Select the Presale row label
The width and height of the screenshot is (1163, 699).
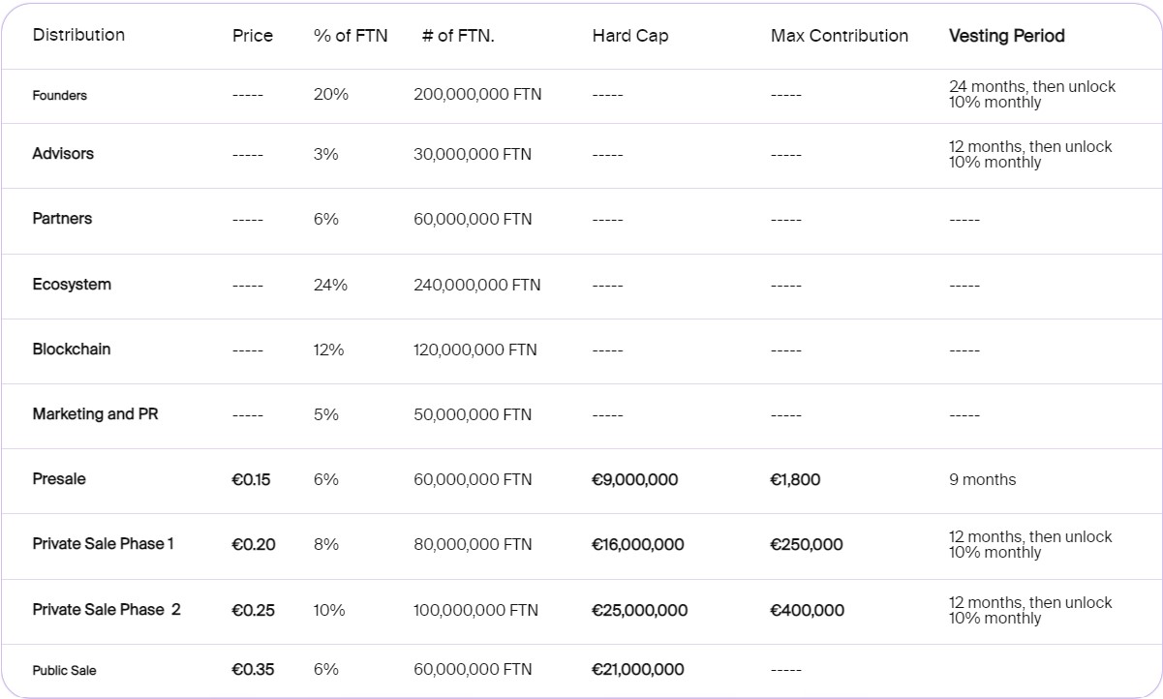pyautogui.click(x=59, y=479)
